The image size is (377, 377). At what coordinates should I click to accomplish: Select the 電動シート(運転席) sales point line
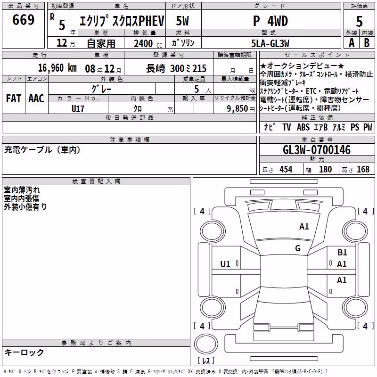coord(314,99)
